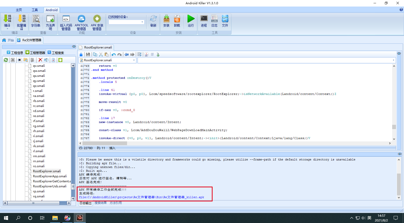Switch to the 开始 start tab

point(8,40)
